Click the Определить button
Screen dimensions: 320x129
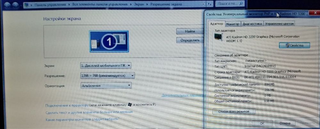coord(190,40)
